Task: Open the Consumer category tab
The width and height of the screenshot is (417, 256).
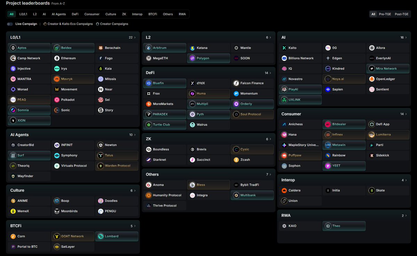Action: pos(92,14)
